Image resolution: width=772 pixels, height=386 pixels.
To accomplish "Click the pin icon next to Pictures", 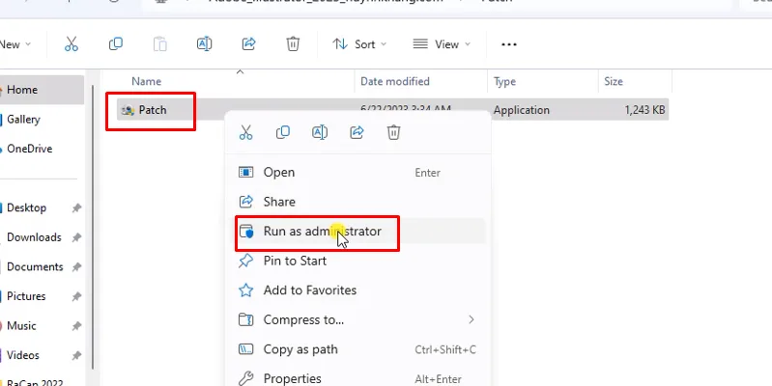I will point(76,296).
